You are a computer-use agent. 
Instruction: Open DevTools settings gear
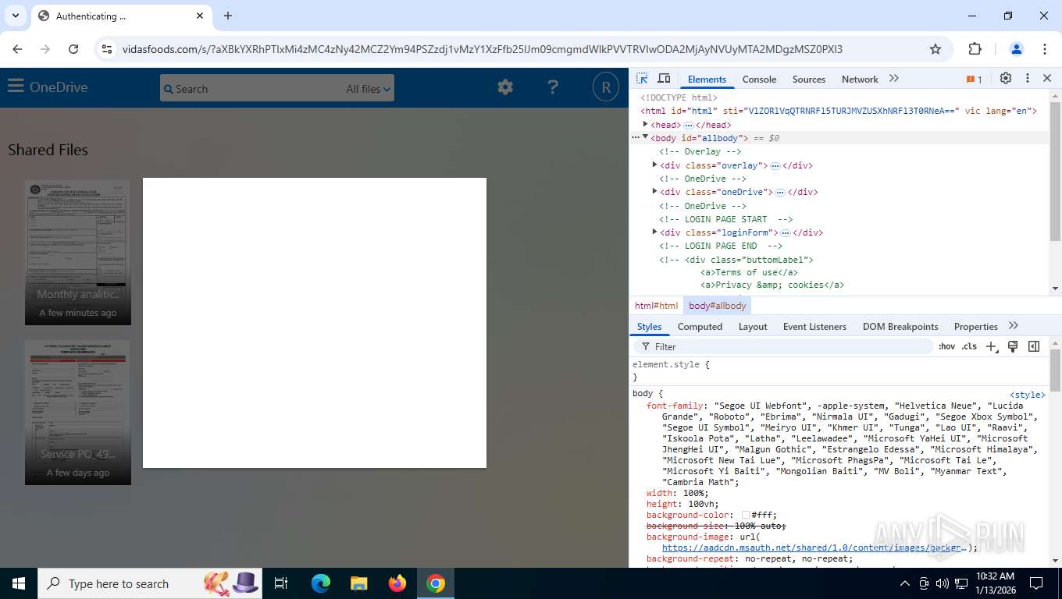click(x=1006, y=79)
